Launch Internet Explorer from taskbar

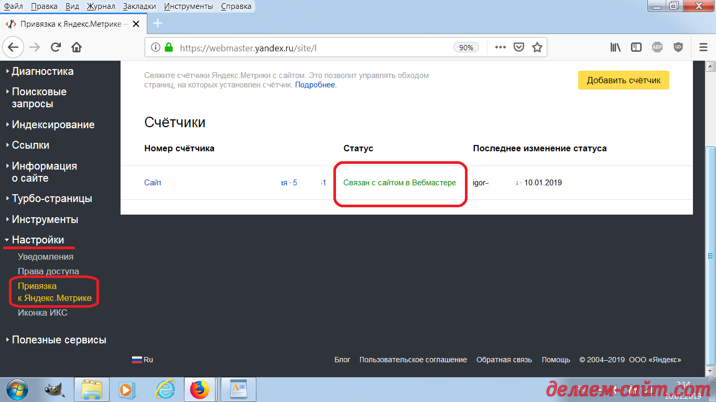[166, 389]
